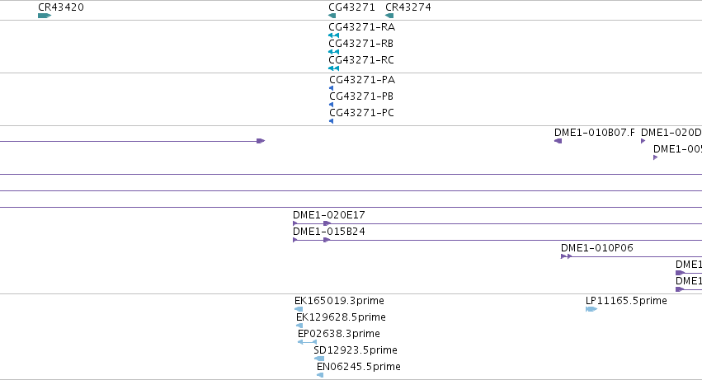Open the CG43271-PA protein label
The width and height of the screenshot is (702, 380).
click(362, 80)
